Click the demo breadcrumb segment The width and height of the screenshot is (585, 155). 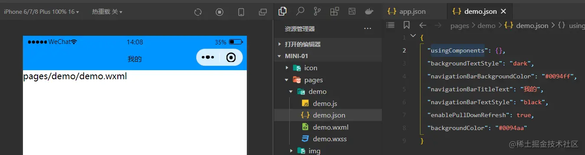[x=486, y=25]
